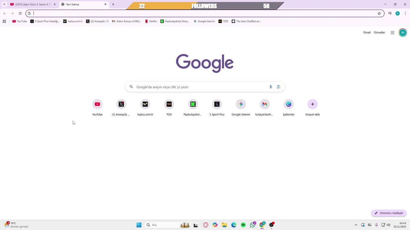Show hidden system tray icons

[x=356, y=225]
